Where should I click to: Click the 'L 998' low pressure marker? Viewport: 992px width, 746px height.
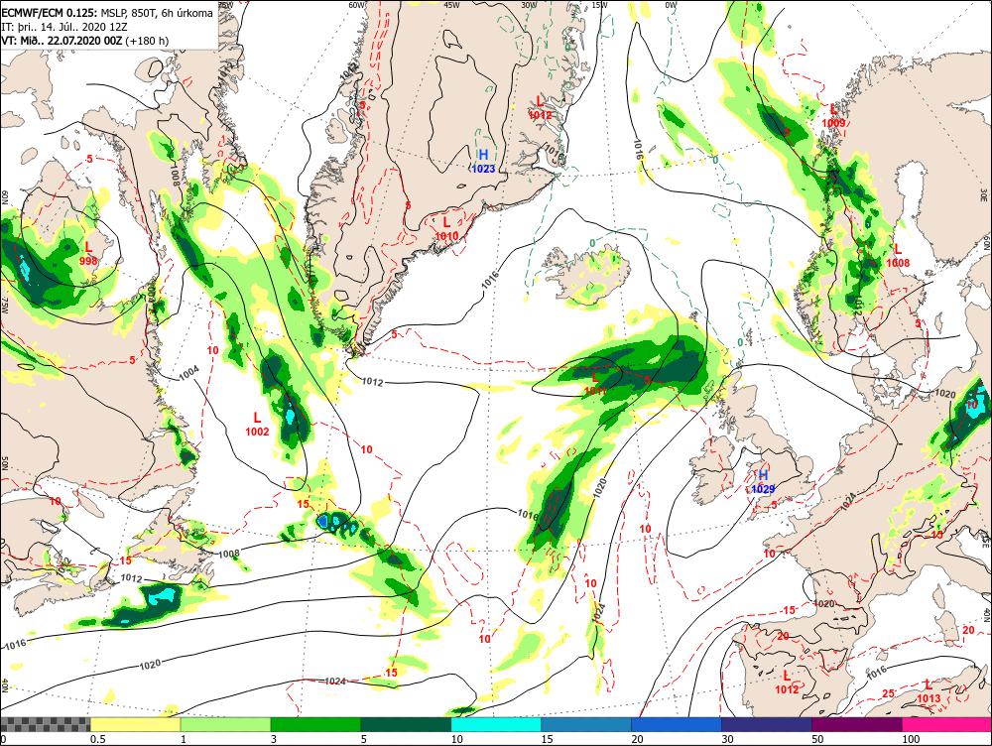point(88,252)
